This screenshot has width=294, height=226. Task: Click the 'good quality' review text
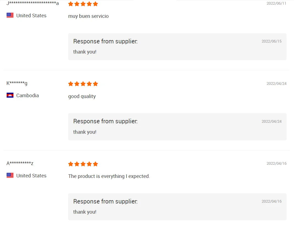(x=82, y=96)
